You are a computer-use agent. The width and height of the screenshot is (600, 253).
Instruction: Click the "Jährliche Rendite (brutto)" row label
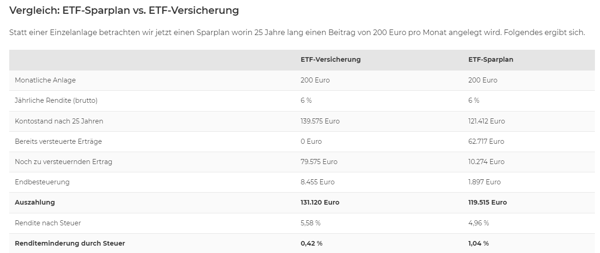[x=56, y=100]
